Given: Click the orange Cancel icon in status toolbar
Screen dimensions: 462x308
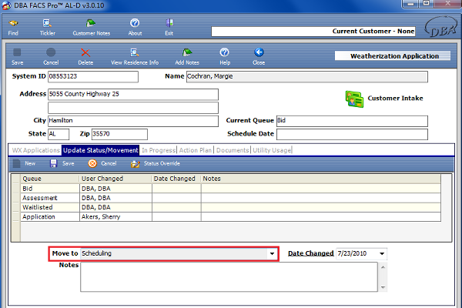Looking at the screenshot, I should 92,163.
